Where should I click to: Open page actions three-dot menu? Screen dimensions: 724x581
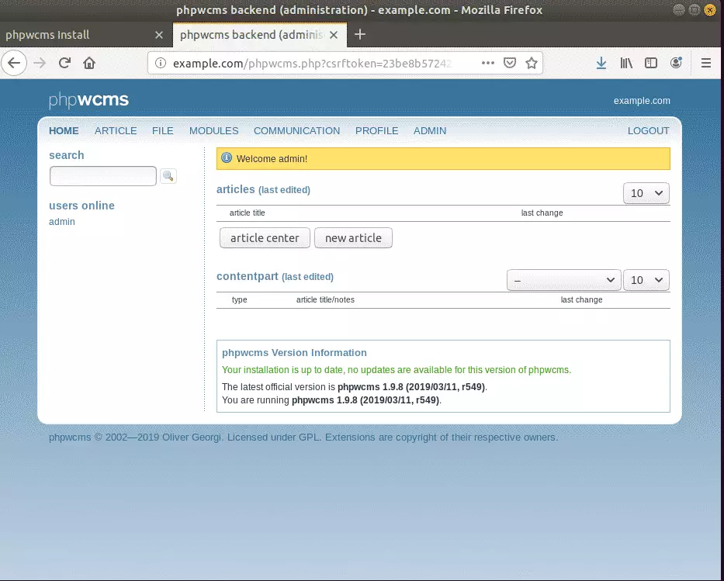pos(488,63)
